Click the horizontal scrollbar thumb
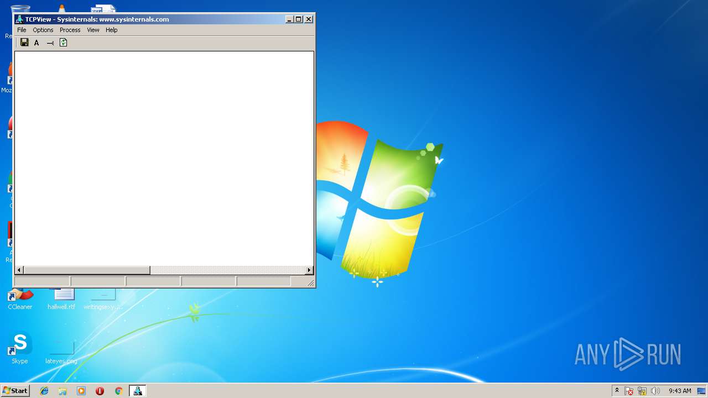This screenshot has height=398, width=708. 87,270
